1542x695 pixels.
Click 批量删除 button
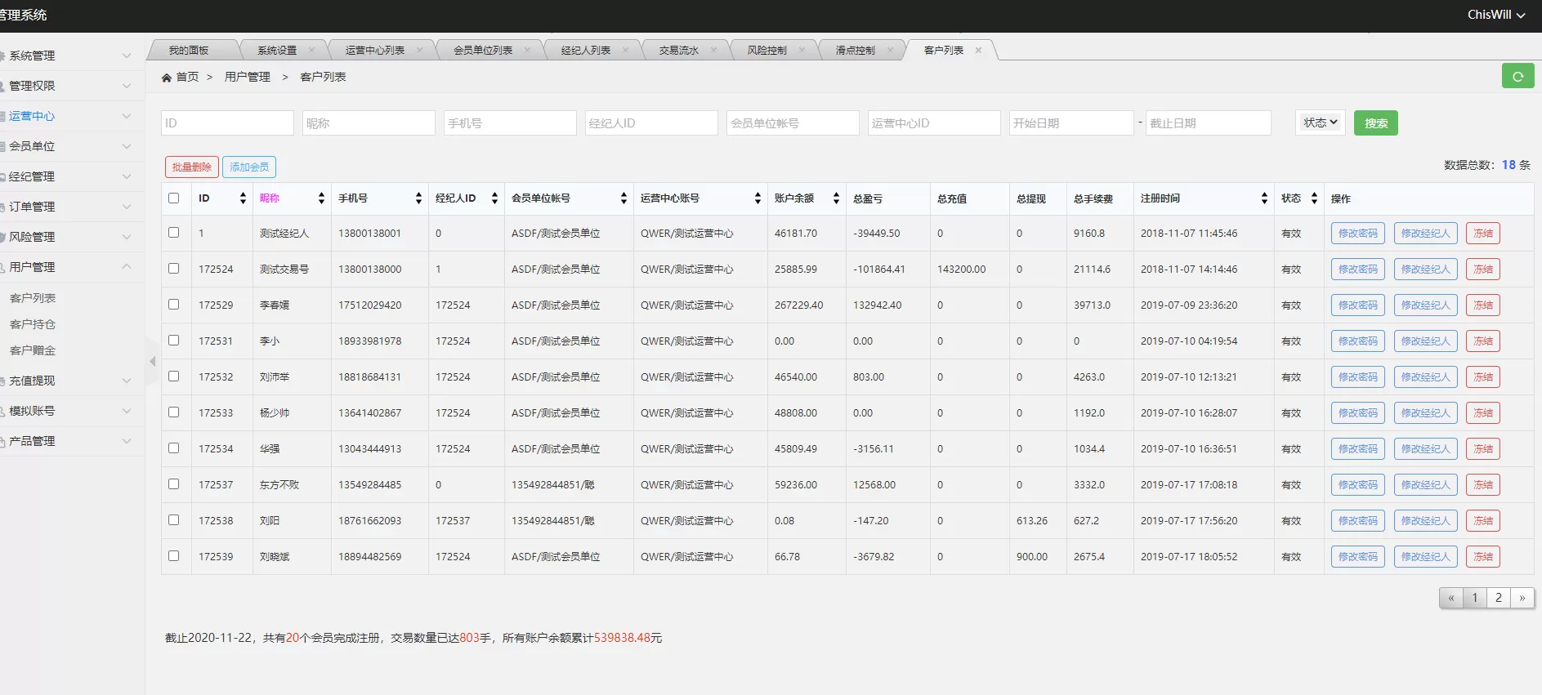(192, 167)
